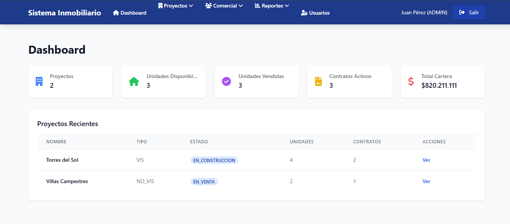Click the house icon beside Dashboard
This screenshot has height=224, width=510.
[x=116, y=13]
